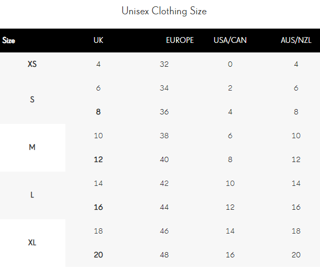Click the bold UK size 12 cell
The height and width of the screenshot is (268, 320).
(x=98, y=159)
